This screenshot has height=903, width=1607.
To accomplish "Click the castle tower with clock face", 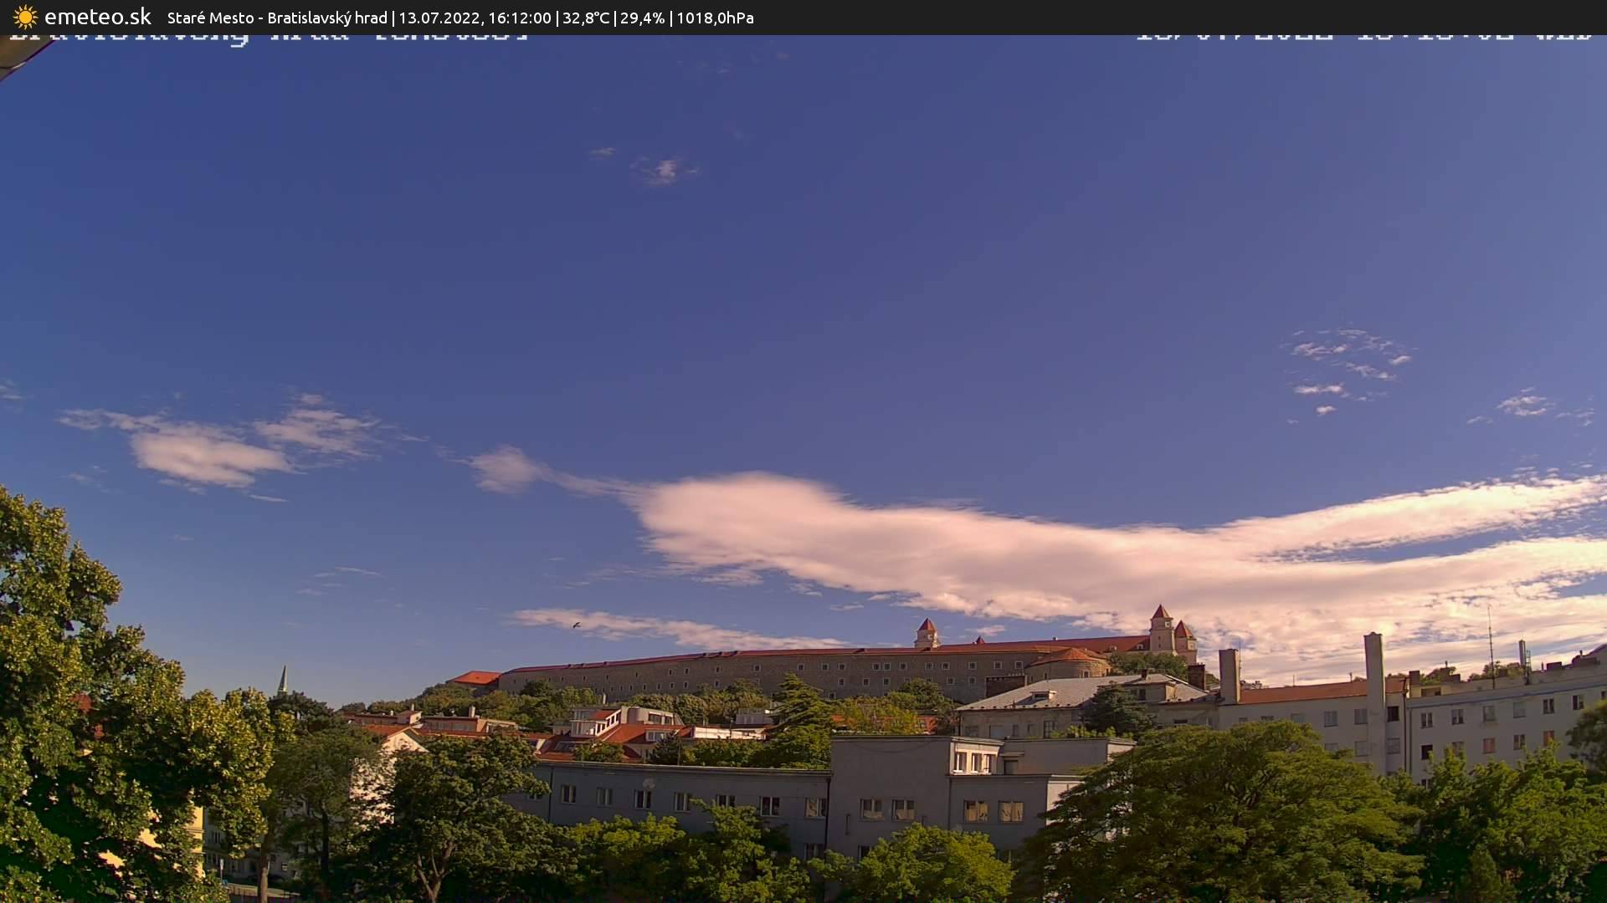I will pyautogui.click(x=1166, y=627).
